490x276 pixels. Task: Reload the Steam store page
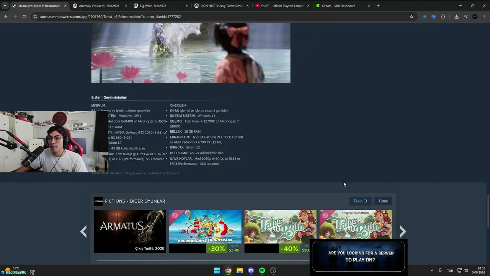24,16
